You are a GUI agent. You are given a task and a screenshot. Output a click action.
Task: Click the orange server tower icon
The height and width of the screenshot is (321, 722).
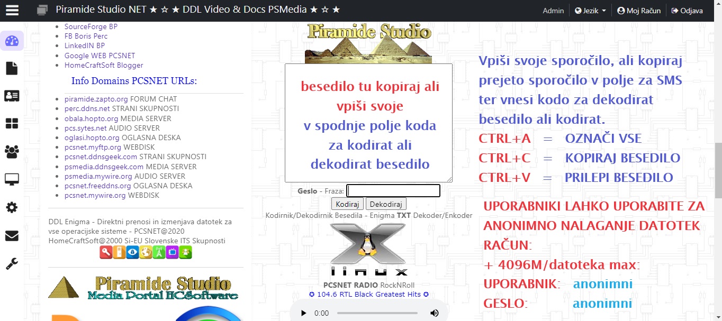[x=119, y=253]
